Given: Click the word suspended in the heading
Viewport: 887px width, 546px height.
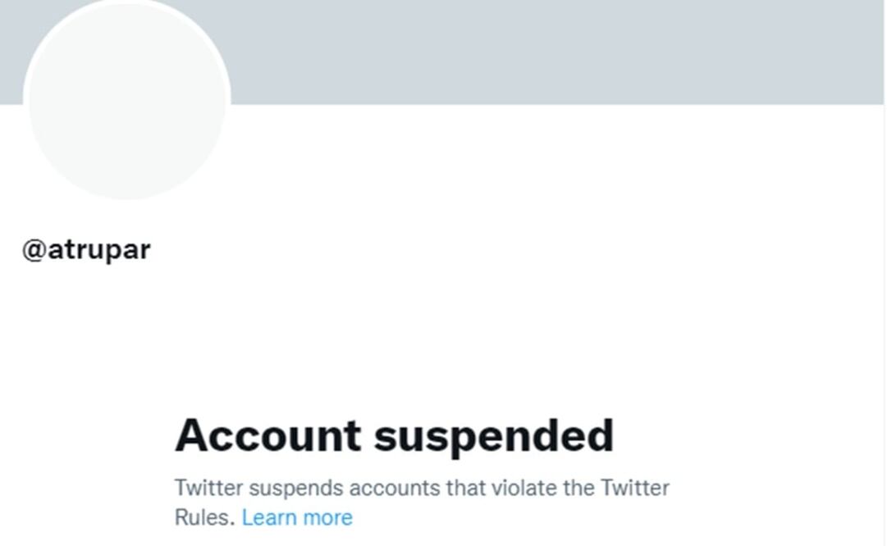Looking at the screenshot, I should point(494,435).
